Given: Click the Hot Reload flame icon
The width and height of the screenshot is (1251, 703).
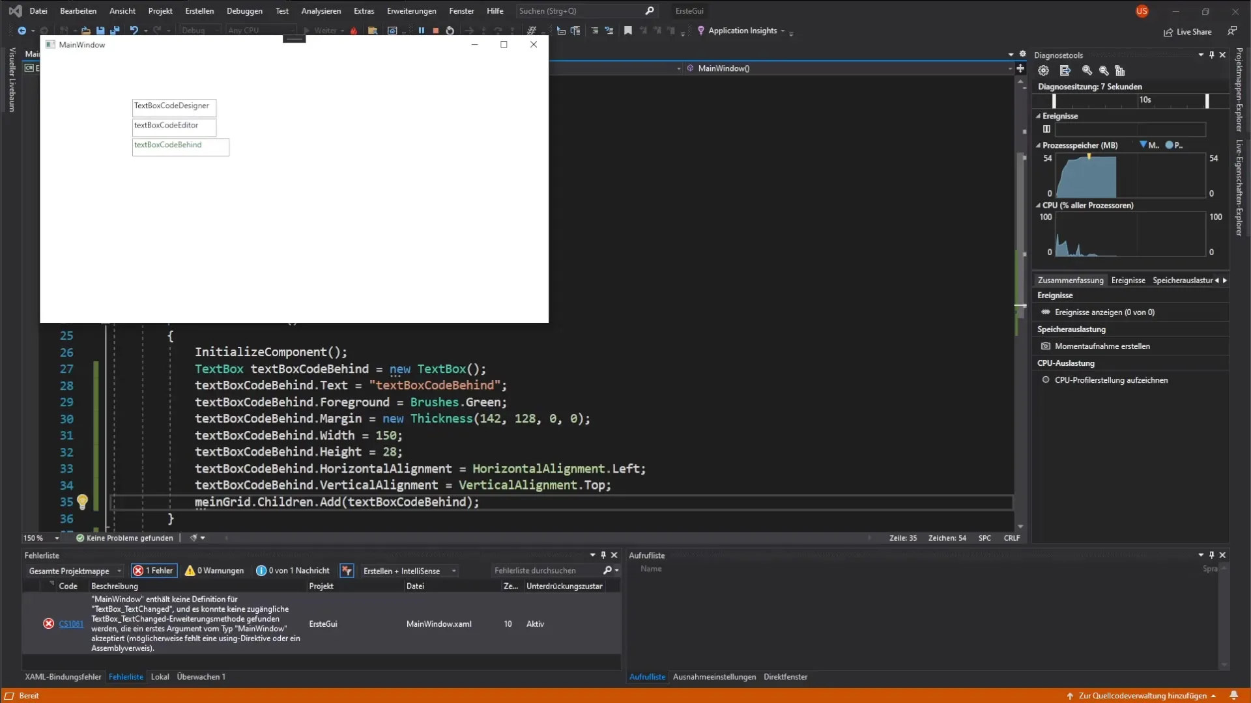Looking at the screenshot, I should pos(354,31).
